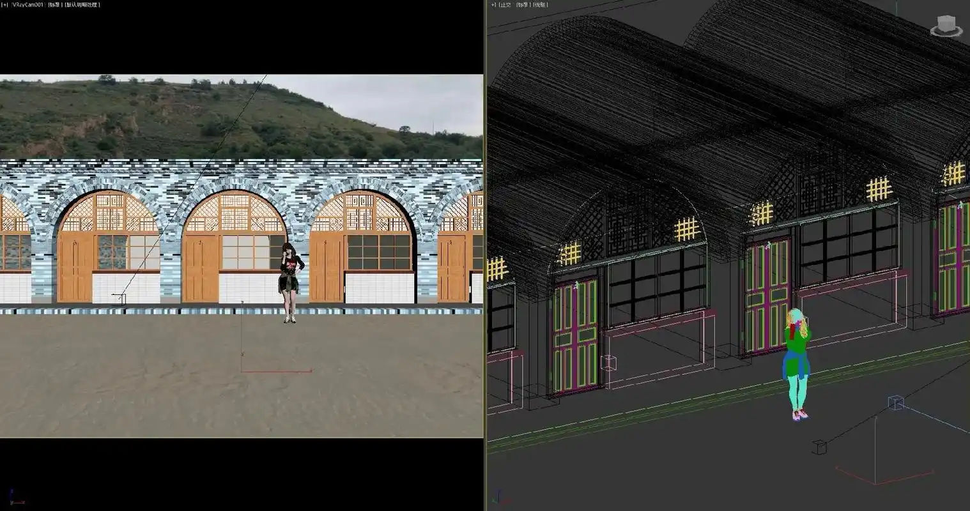Image resolution: width=970 pixels, height=511 pixels.
Task: Select the wooden door left of the woman
Action: click(200, 268)
